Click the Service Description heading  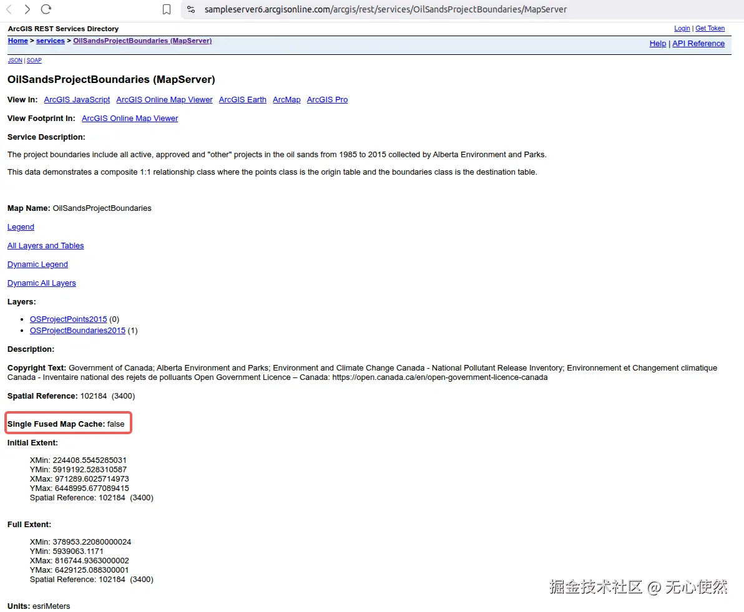[46, 137]
